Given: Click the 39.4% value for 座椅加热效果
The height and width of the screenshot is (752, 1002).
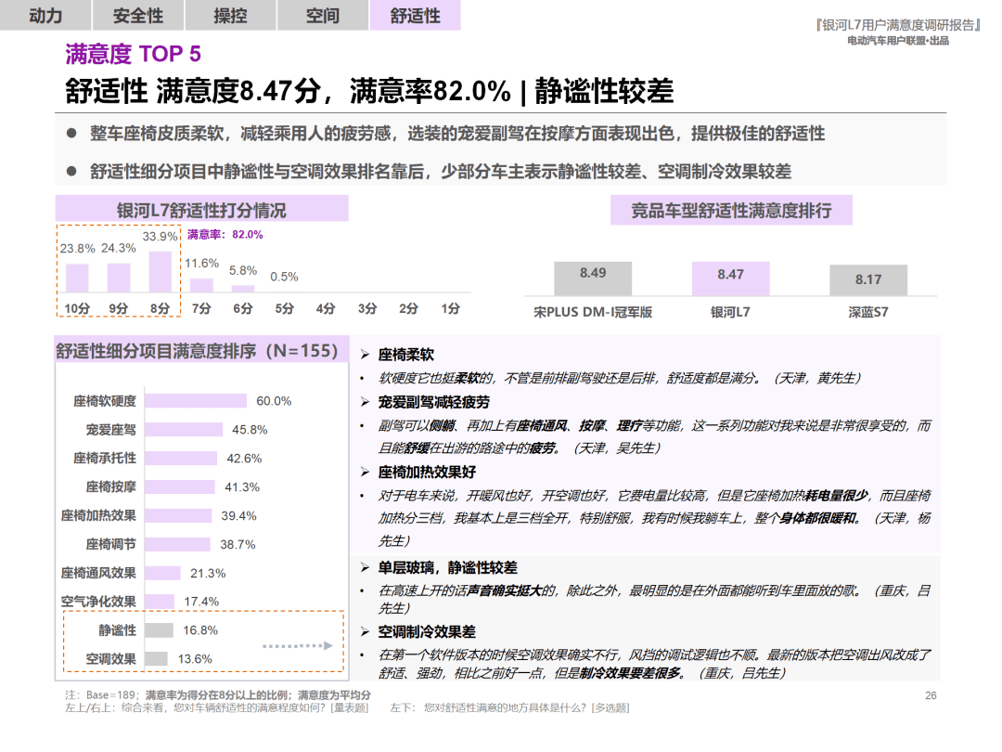Looking at the screenshot, I should pyautogui.click(x=239, y=515).
